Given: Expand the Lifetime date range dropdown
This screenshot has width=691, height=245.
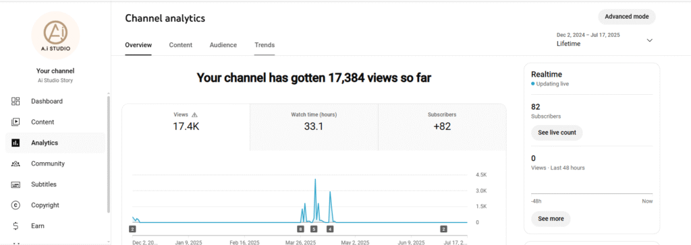Looking at the screenshot, I should [605, 40].
